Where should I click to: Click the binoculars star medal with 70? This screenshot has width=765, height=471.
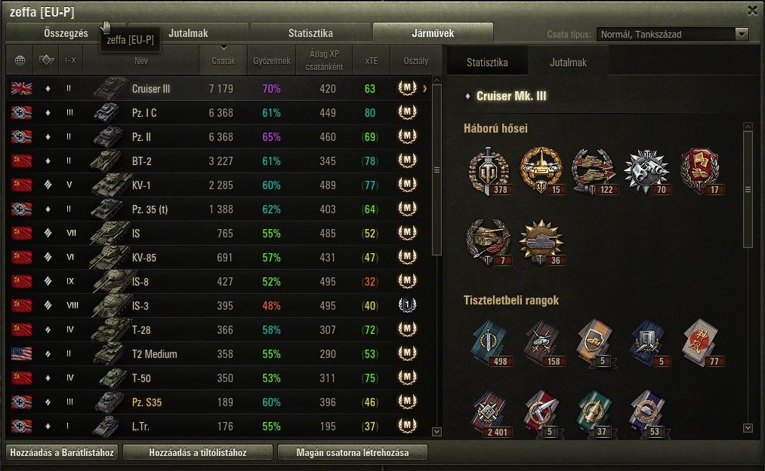647,171
